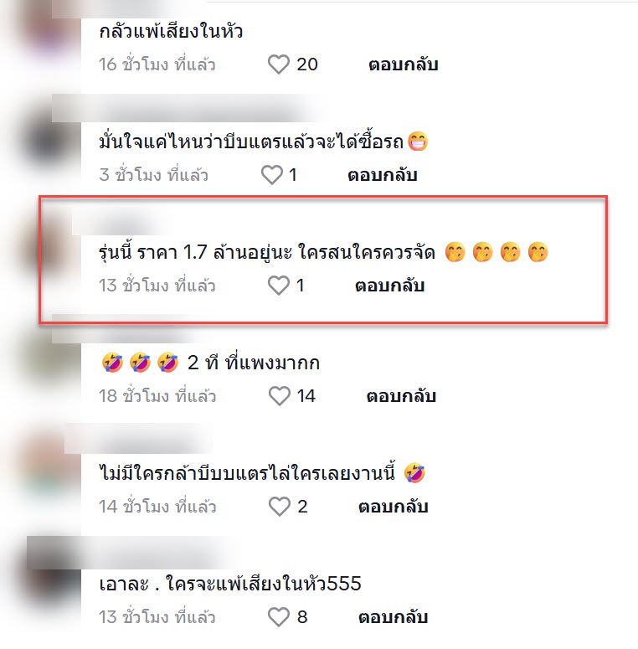
Task: Tap heart icon beside 14 likes
Action: click(x=280, y=396)
